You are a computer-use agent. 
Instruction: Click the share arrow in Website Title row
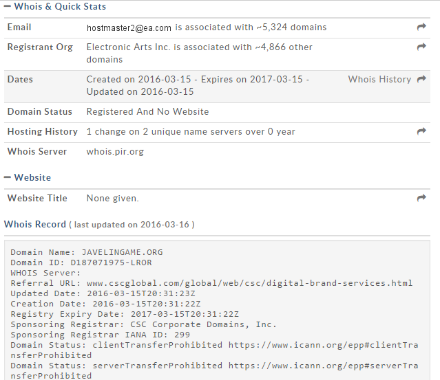tap(421, 198)
